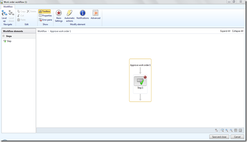Open Basic Settings

pyautogui.click(x=59, y=16)
